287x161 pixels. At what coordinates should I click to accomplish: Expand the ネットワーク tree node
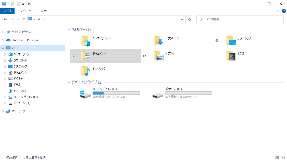point(3,111)
